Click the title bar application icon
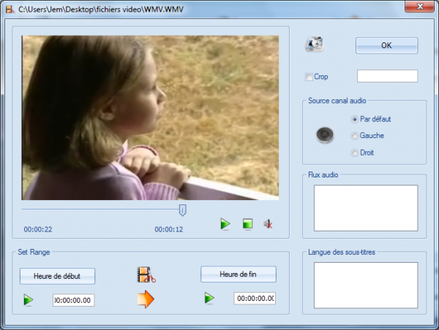Screen dimensions: 439x330 10,9
